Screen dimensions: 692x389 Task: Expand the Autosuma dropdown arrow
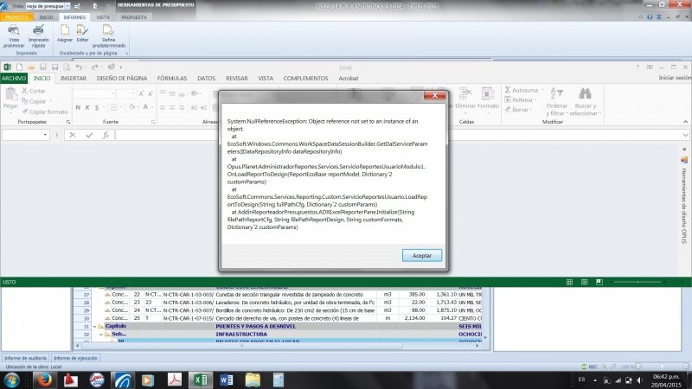(x=541, y=90)
